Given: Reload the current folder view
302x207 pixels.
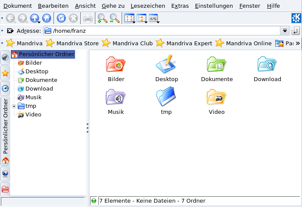Looking at the screenshot, I should pyautogui.click(x=61, y=18).
